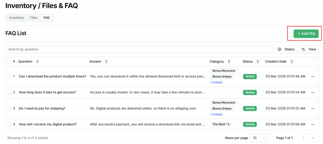Open the Status filter dropdown
The height and width of the screenshot is (144, 323).
286,49
